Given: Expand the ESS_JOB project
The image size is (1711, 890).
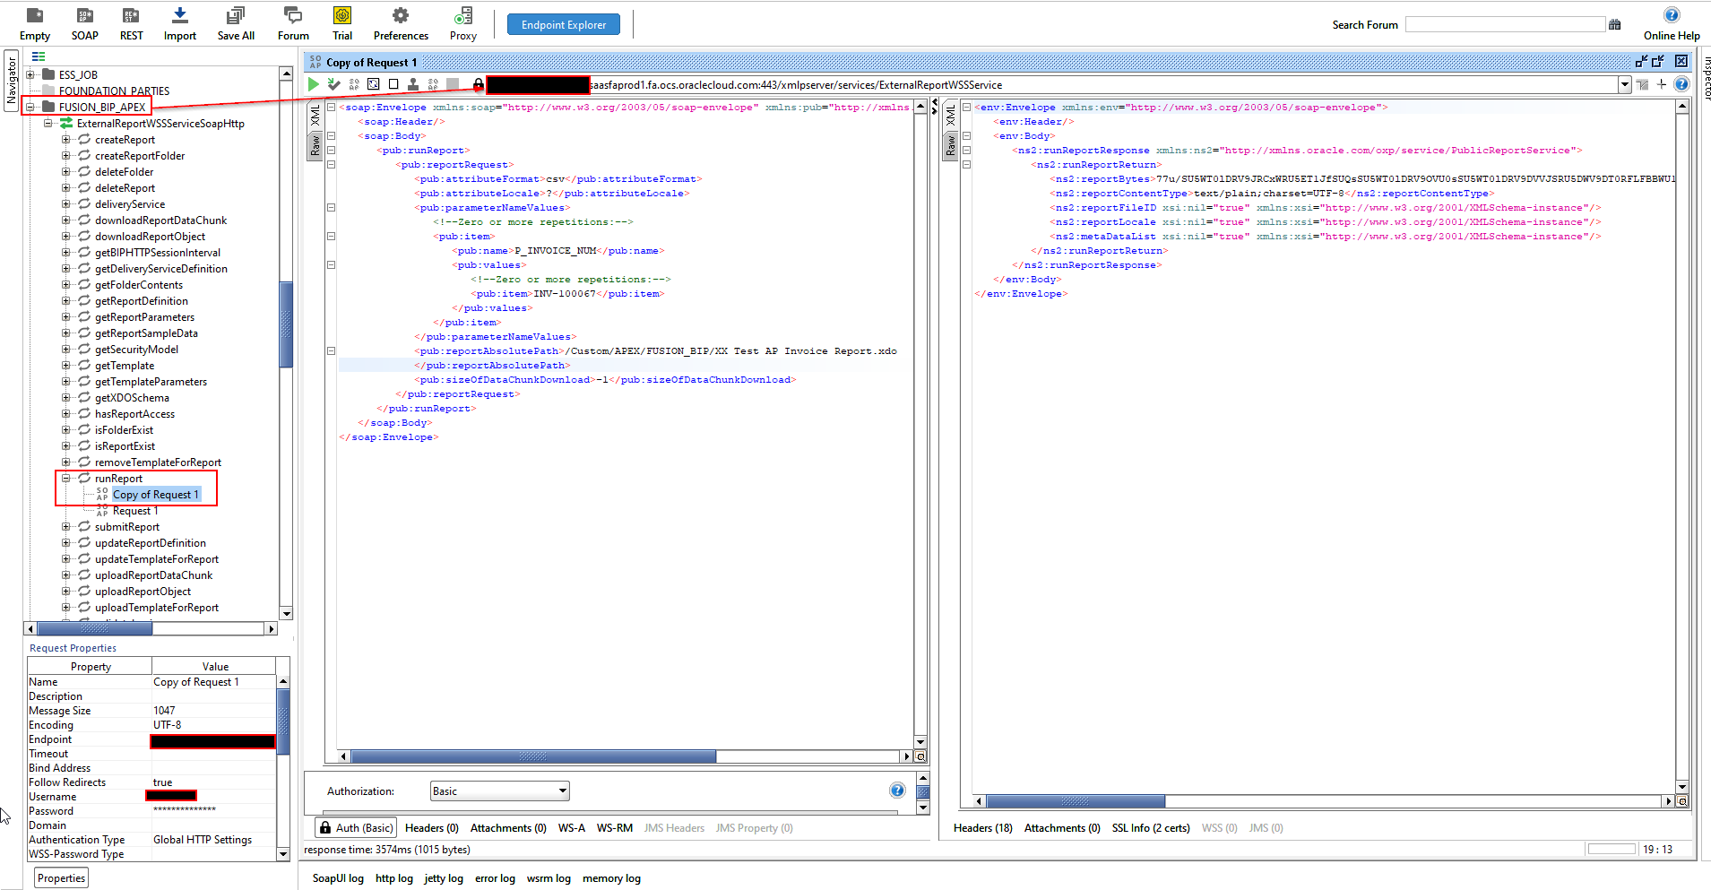Looking at the screenshot, I should (30, 74).
